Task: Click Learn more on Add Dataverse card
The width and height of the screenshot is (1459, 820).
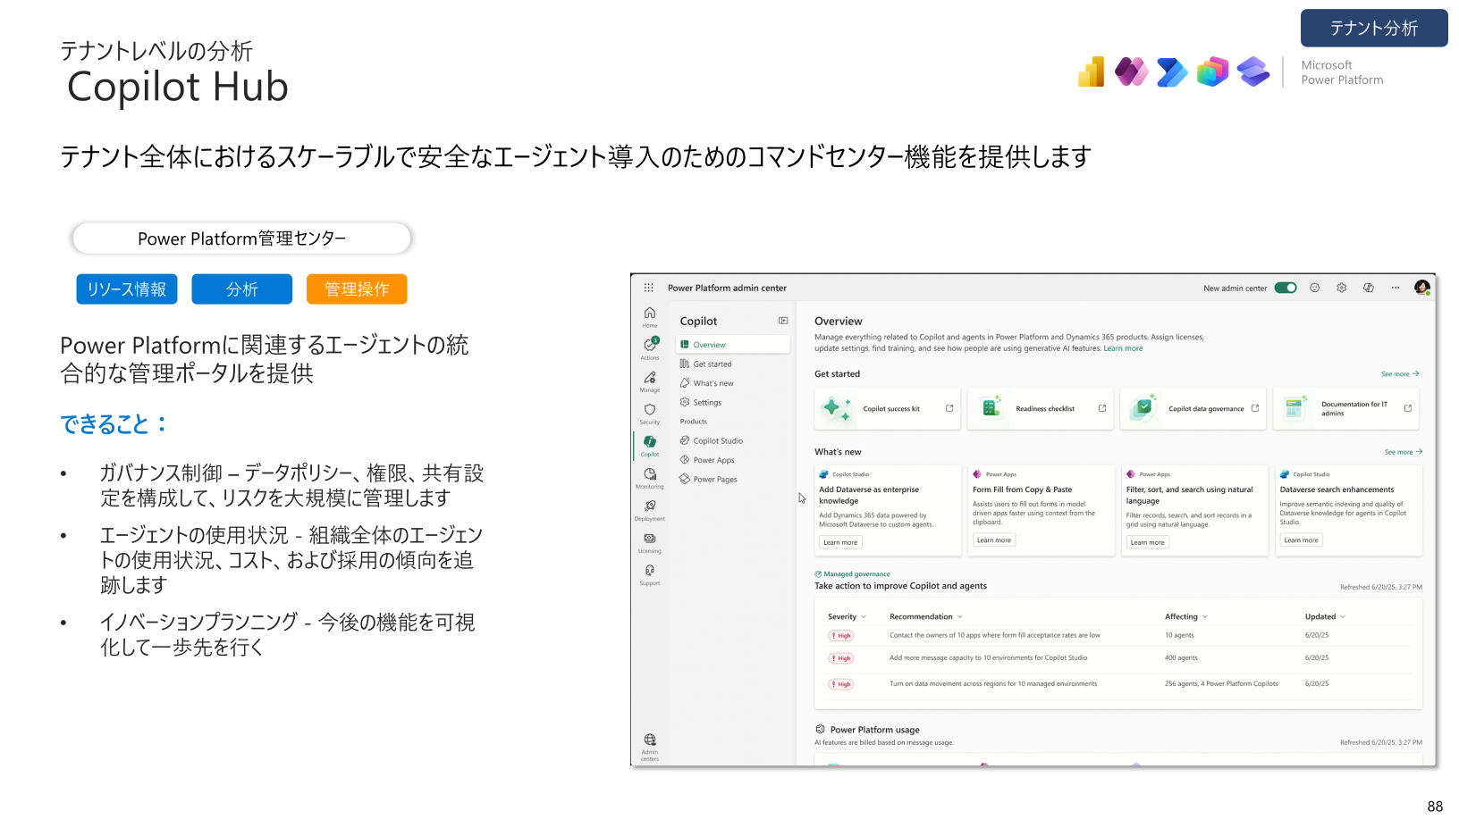Action: click(x=840, y=542)
